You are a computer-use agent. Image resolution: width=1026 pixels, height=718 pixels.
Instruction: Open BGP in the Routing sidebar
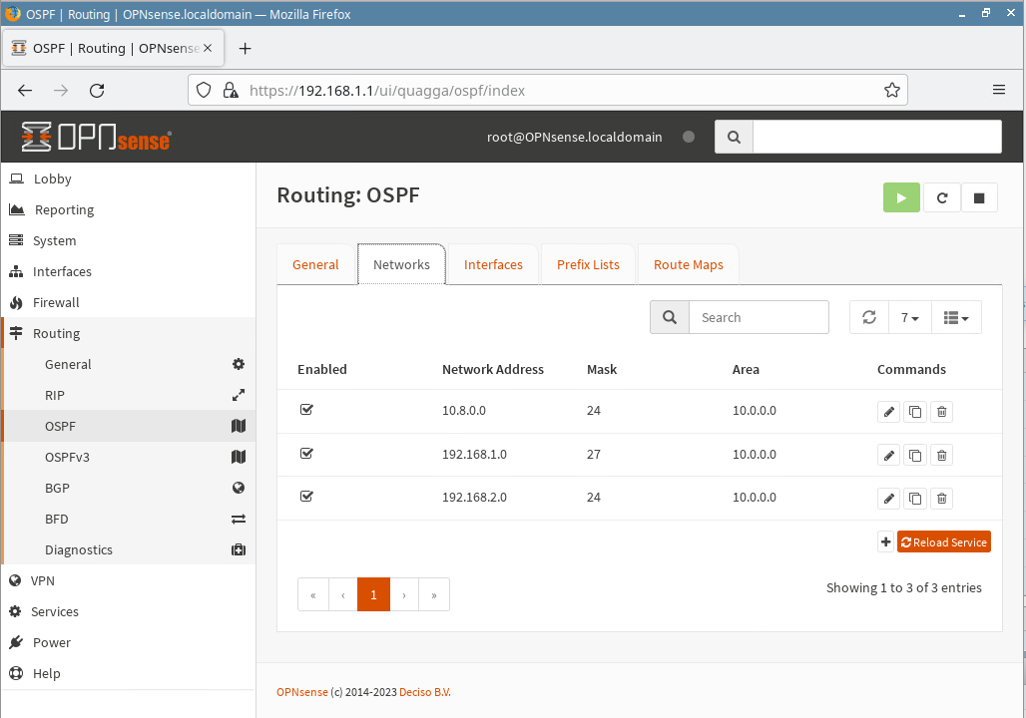click(x=57, y=488)
